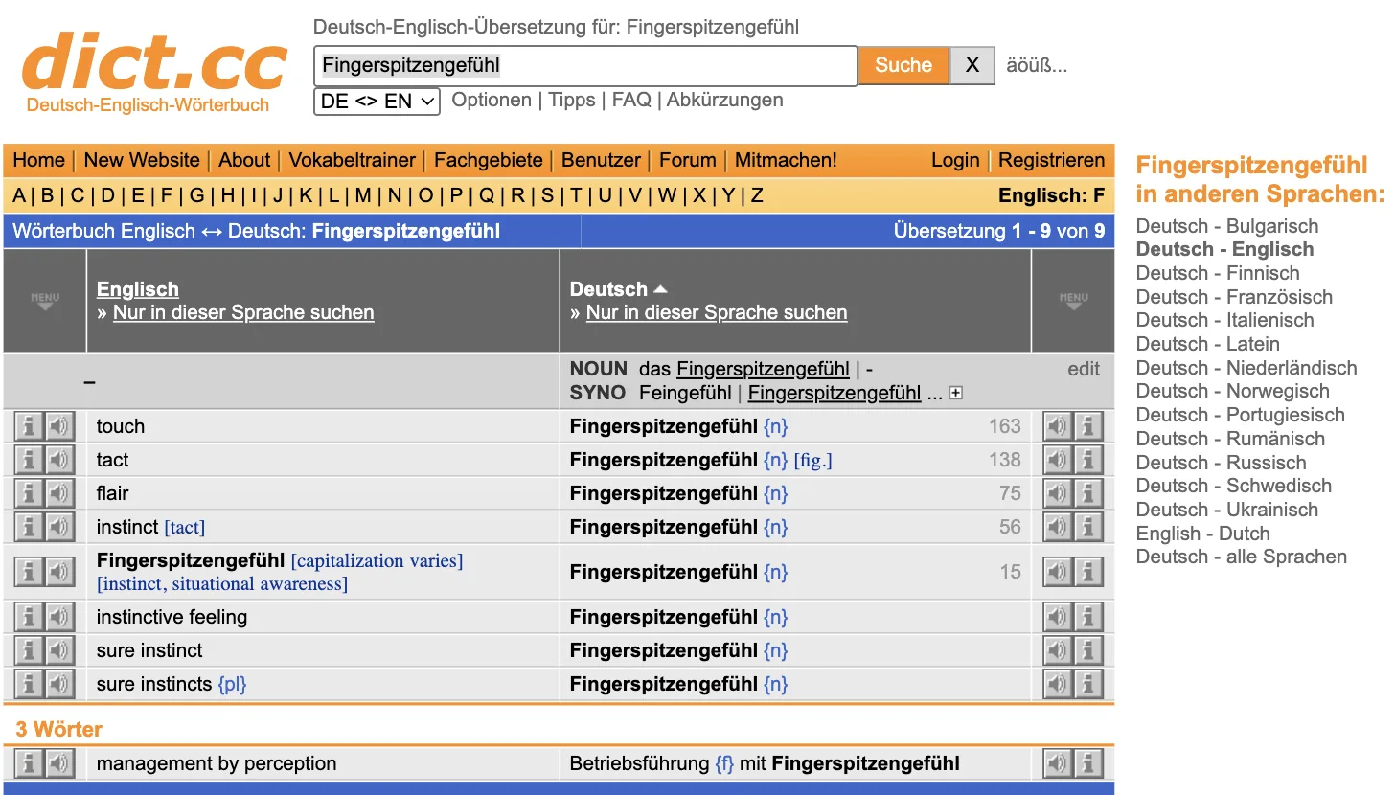Open info icon left of 'tact'

pyautogui.click(x=30, y=460)
